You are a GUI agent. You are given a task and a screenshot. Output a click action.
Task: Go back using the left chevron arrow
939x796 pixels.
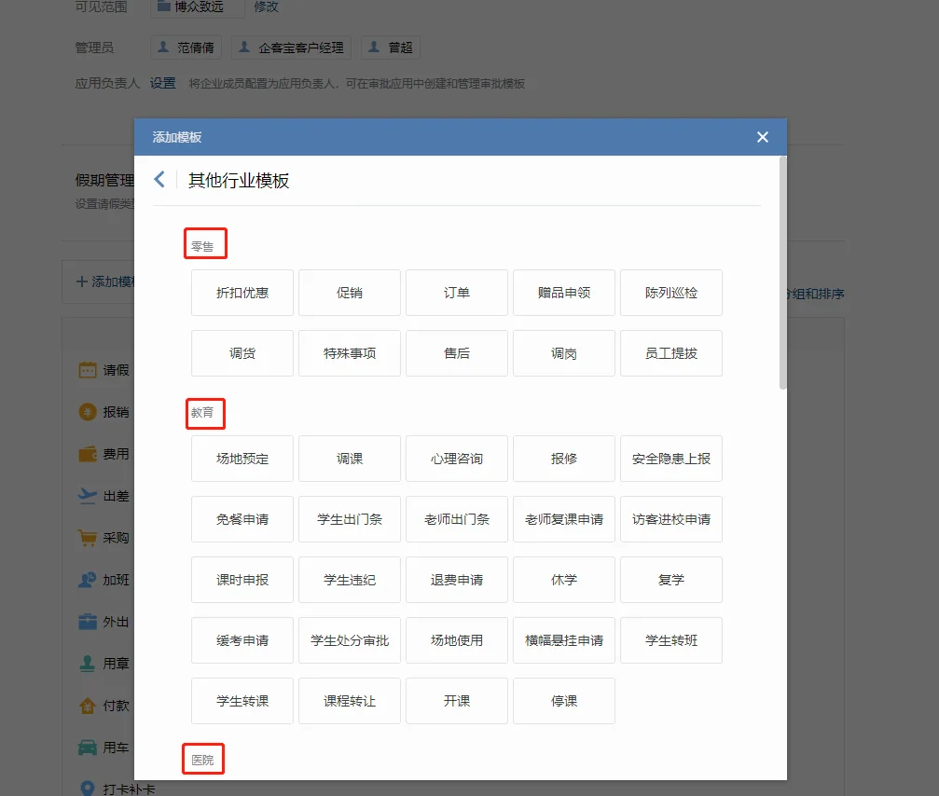pos(159,180)
